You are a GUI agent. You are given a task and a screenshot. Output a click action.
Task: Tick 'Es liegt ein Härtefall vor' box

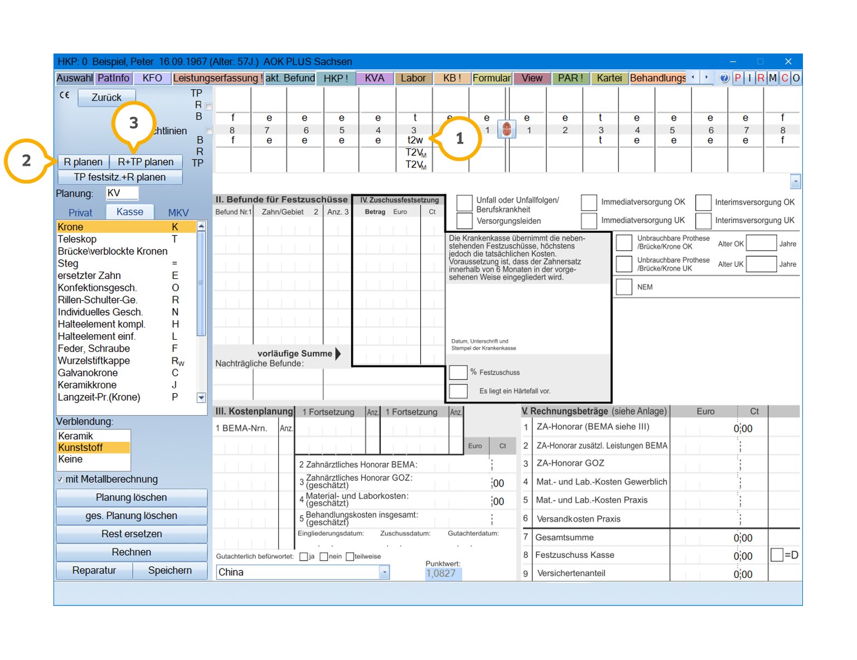(458, 391)
